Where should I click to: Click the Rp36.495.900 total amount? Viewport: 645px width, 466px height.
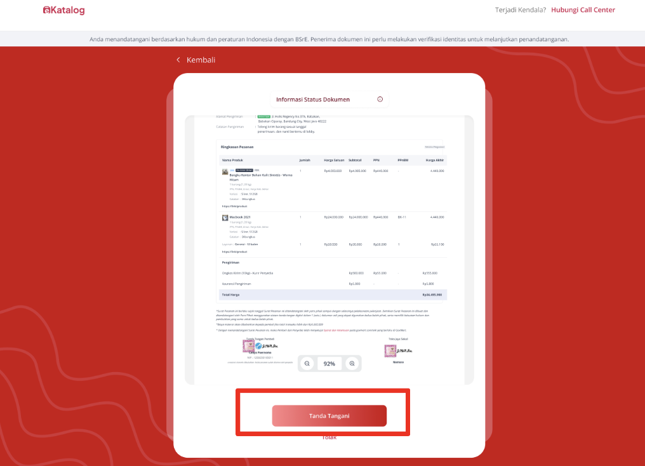[x=432, y=295]
